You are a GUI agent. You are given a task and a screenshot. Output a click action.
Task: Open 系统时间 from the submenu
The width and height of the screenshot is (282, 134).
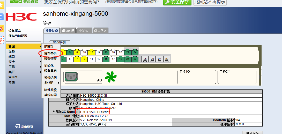pos(50,95)
